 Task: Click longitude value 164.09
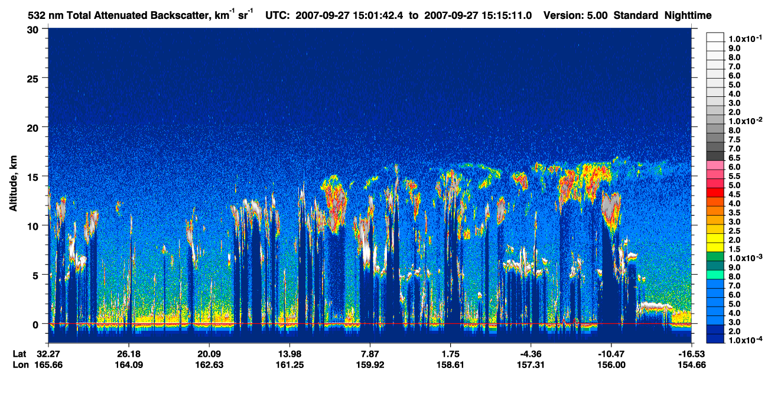tap(128, 365)
